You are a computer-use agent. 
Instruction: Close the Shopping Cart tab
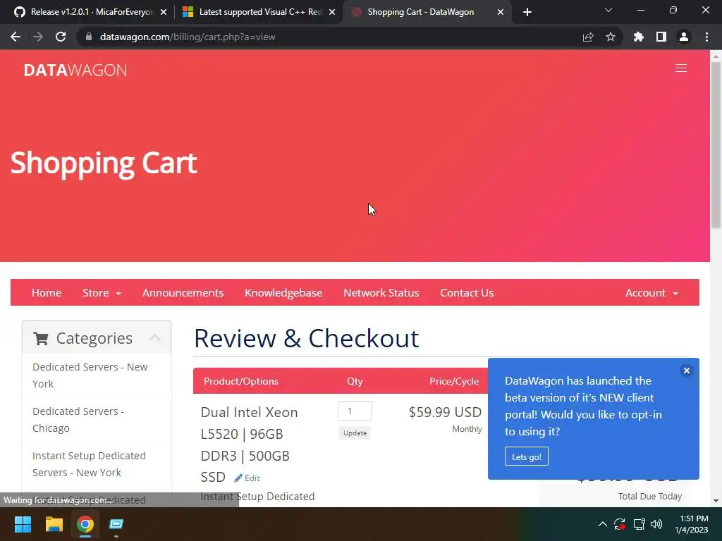pos(501,12)
